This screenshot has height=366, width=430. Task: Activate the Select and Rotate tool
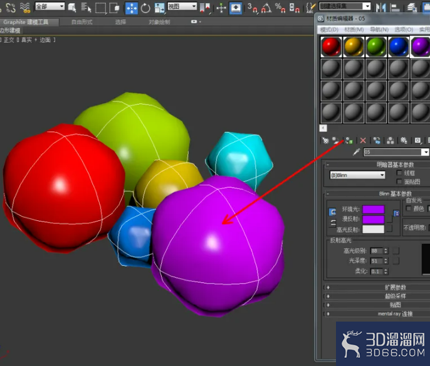coord(145,8)
